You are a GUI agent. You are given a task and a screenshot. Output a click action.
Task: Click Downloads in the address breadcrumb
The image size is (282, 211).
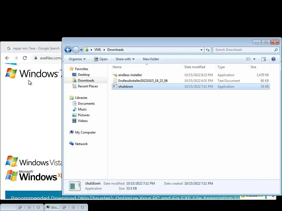coord(115,50)
